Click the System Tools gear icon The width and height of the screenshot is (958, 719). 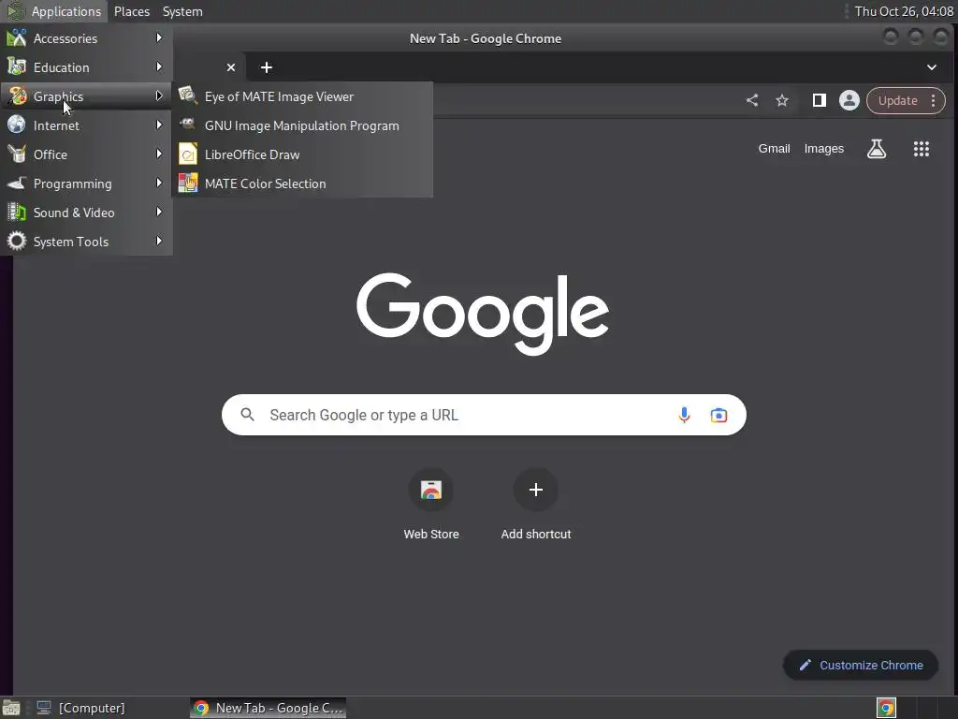tap(17, 241)
